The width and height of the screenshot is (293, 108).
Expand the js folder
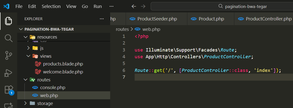coord(28,48)
